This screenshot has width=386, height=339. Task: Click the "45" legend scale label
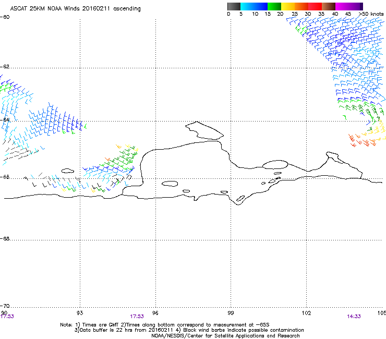[x=348, y=14]
